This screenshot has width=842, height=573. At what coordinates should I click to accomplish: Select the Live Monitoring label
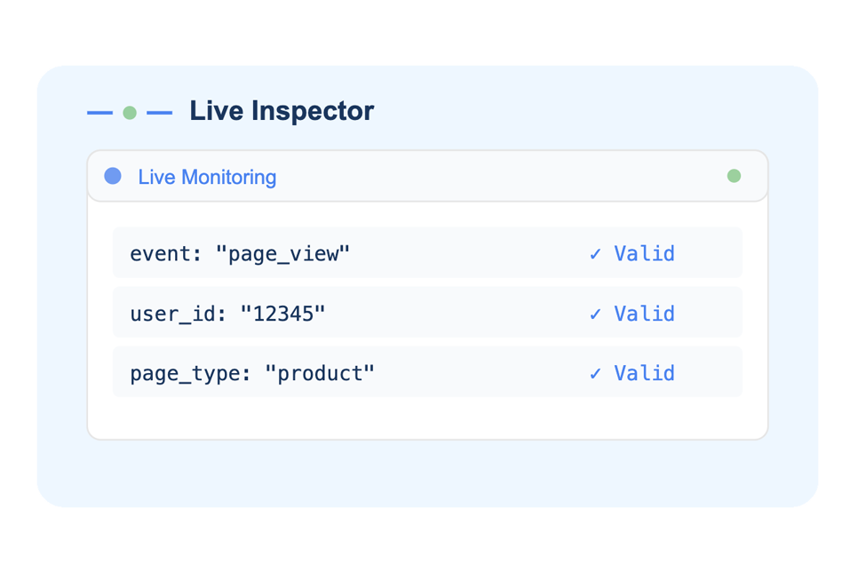click(x=207, y=177)
